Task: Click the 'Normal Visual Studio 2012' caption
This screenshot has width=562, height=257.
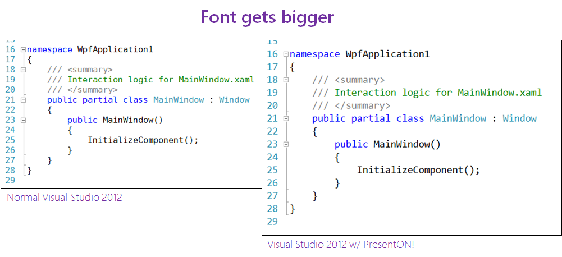Action: coord(65,197)
